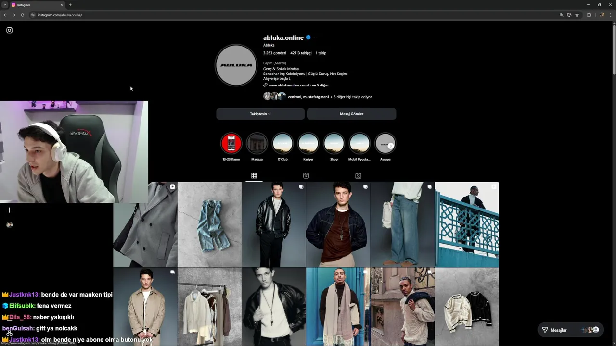Open the scarf model at blue door post
The image size is (616, 346).
tap(338, 307)
